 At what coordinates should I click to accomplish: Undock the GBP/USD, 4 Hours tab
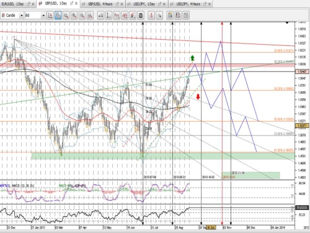click(117, 4)
